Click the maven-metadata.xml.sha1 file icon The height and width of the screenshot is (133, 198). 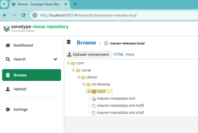94,113
